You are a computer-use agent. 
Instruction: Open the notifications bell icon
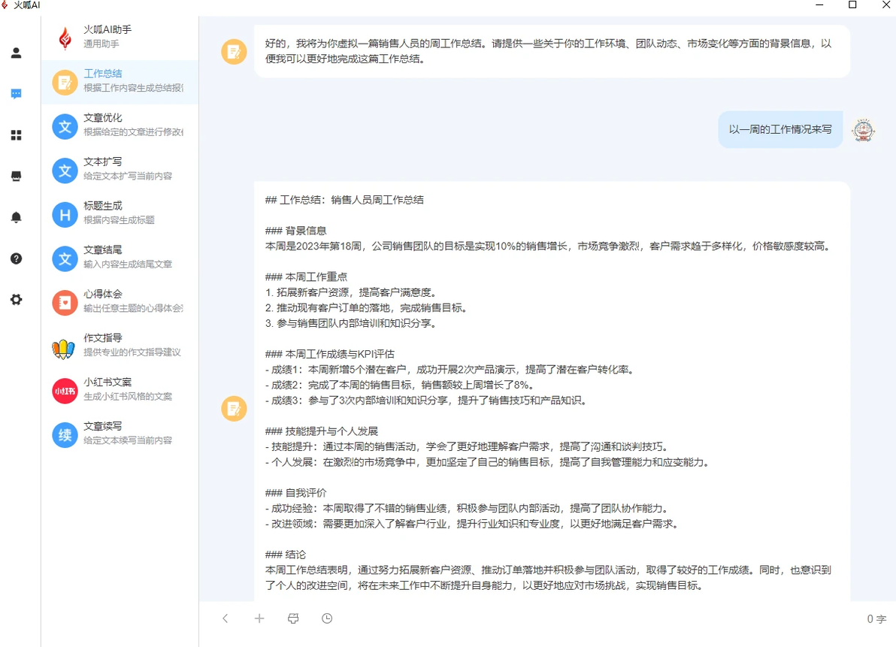[16, 217]
